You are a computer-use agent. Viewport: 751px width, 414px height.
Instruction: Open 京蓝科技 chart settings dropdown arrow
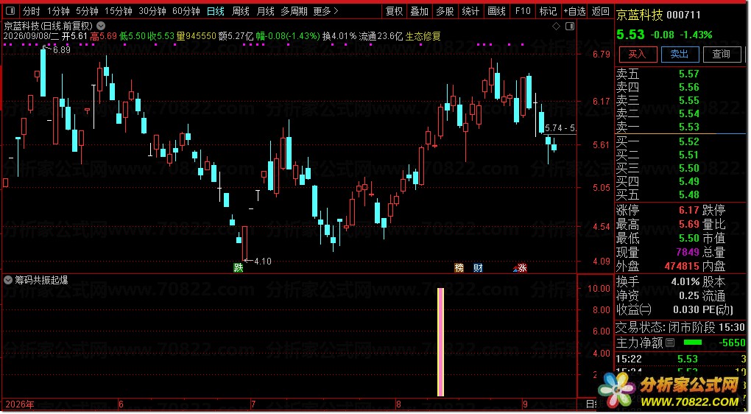(101, 26)
